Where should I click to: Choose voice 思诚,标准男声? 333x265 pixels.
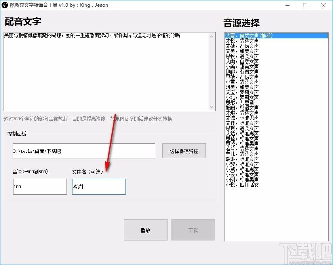coord(276,144)
